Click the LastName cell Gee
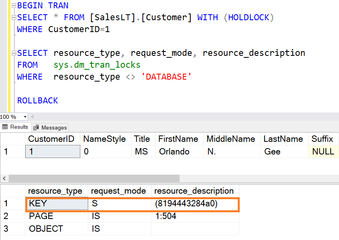This screenshot has height=240, width=339. coord(284,152)
